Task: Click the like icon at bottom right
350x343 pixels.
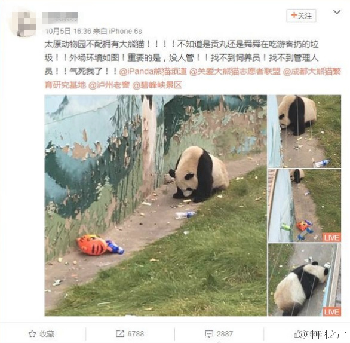Action: point(298,334)
